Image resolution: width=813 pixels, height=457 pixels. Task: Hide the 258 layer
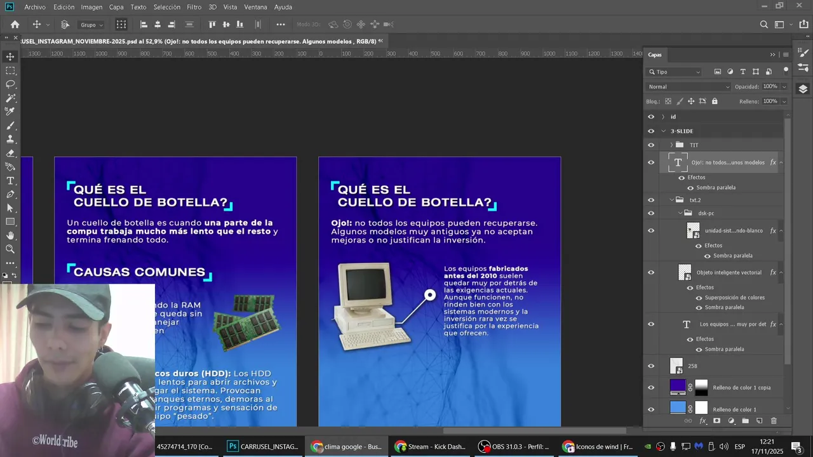[650, 366]
